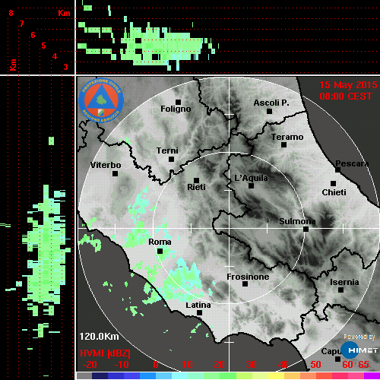Click the Chieti label
The image size is (380, 380).
click(334, 192)
